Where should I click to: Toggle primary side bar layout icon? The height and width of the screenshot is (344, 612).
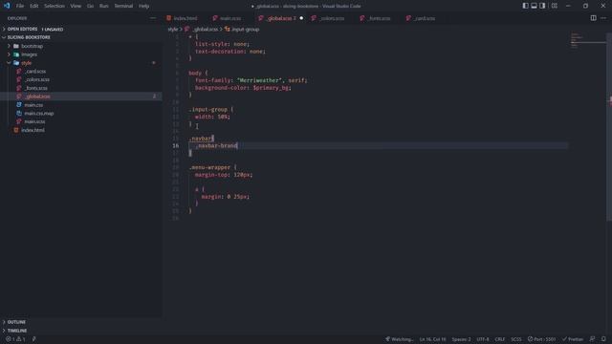pos(525,6)
